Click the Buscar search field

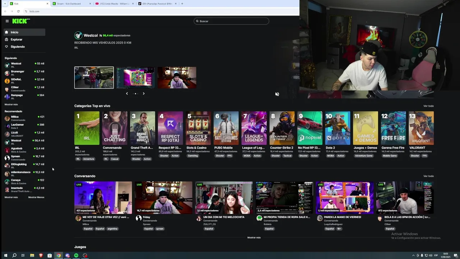231,21
